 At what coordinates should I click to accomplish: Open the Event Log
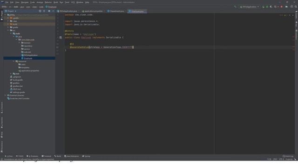[288, 156]
